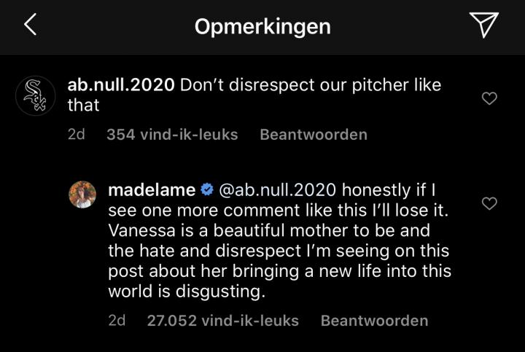Open madelame's profile picture
525x352 pixels.
tap(82, 195)
